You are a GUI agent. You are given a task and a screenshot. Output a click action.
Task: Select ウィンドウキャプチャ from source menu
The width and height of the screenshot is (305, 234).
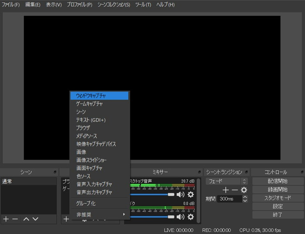pos(99,96)
